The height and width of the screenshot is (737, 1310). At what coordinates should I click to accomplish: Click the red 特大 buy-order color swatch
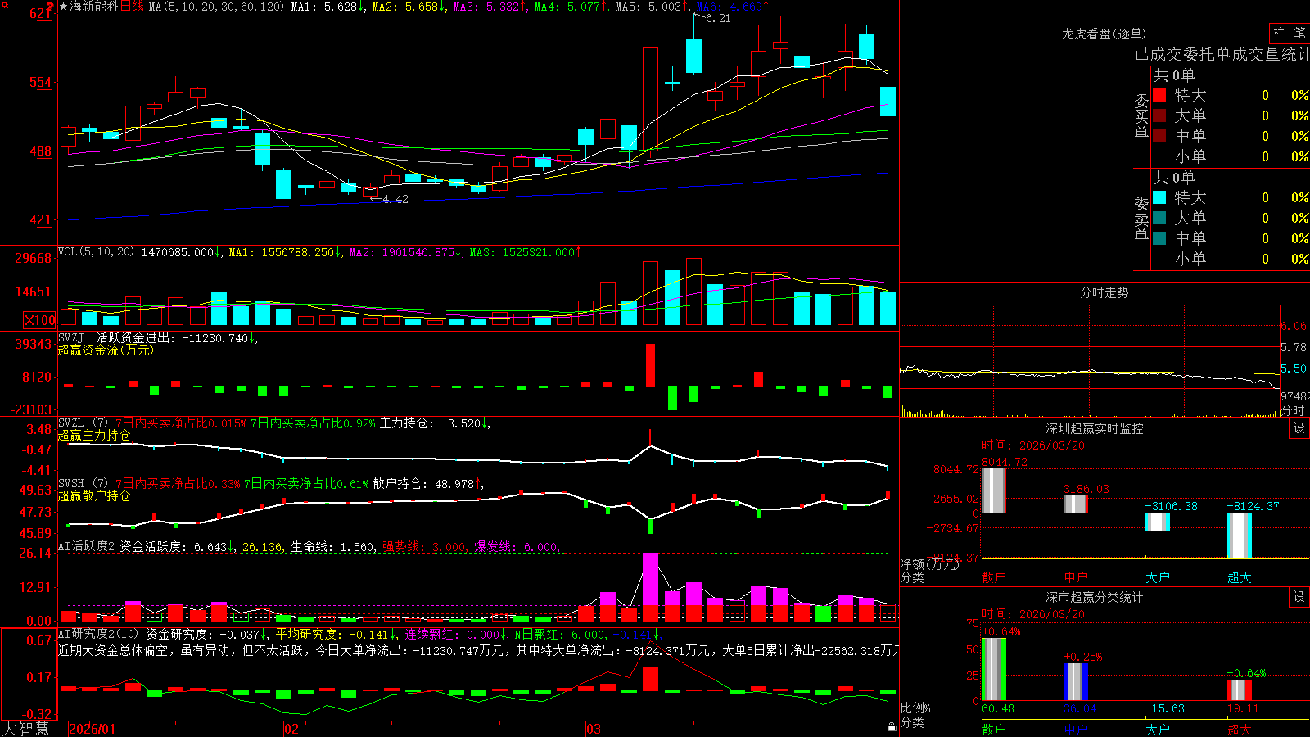pos(1159,95)
